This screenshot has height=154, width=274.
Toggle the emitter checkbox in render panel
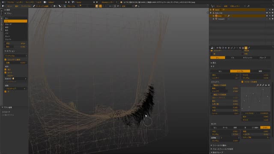click(211, 50)
